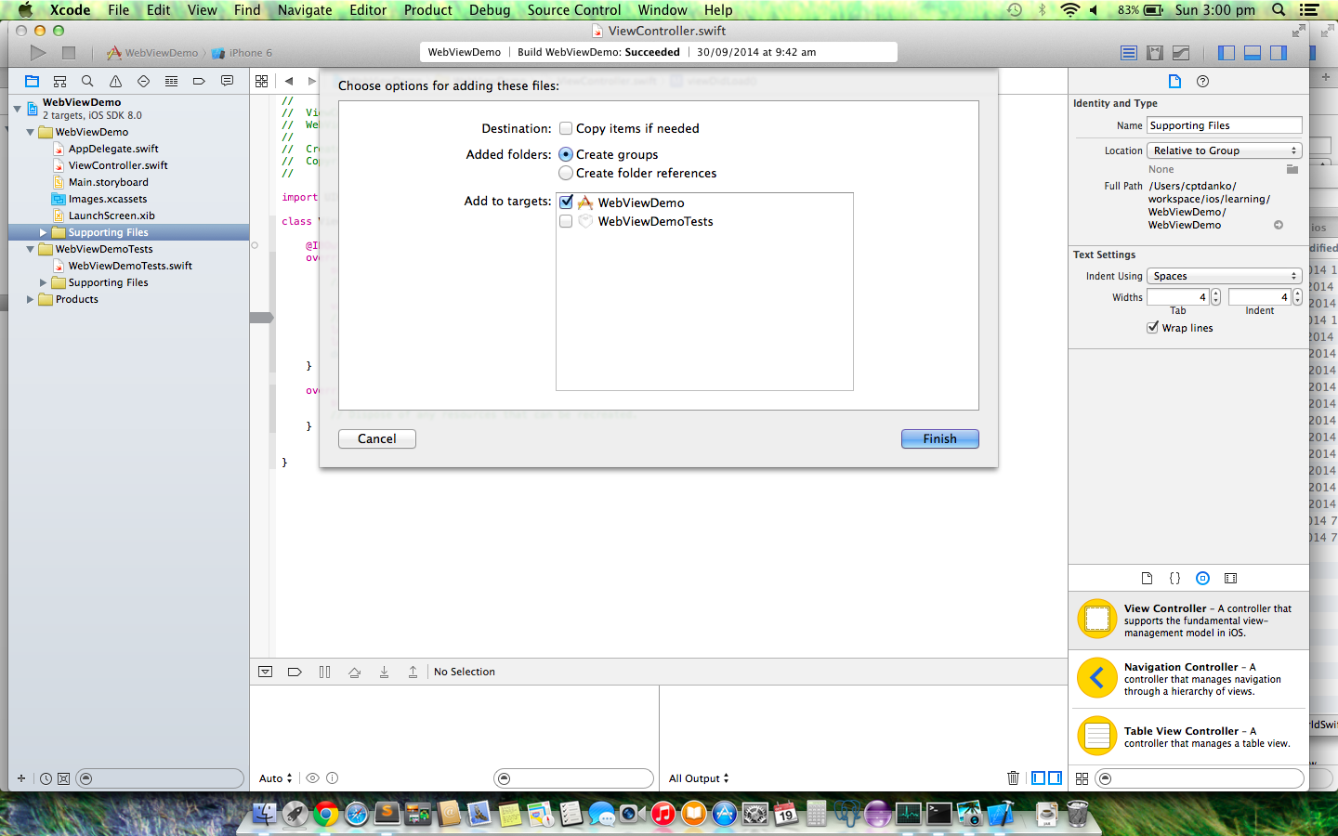Uncheck the WebViewDemo target
The image size is (1338, 836).
[x=566, y=202]
